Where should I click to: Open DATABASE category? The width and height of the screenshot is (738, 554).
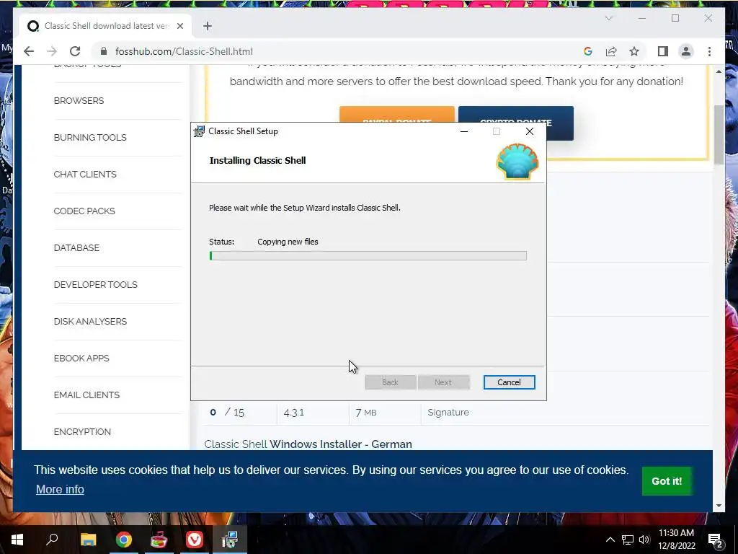click(76, 248)
